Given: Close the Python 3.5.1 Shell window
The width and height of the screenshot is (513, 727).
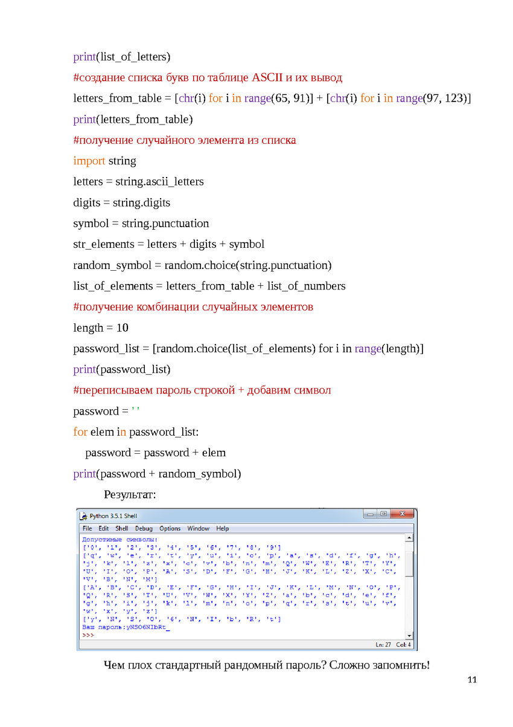Looking at the screenshot, I should [x=401, y=514].
